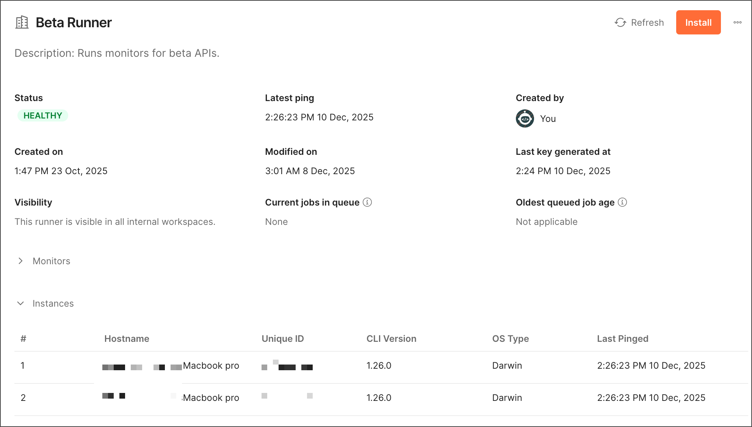The height and width of the screenshot is (427, 752).
Task: Click info icon beside Oldest queued job age
Action: point(622,202)
